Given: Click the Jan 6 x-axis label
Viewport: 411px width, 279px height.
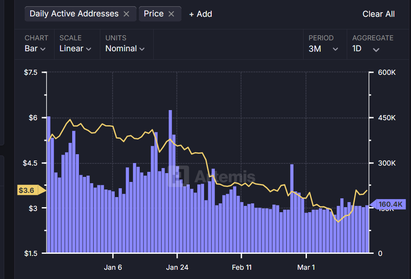Looking at the screenshot, I should (113, 268).
